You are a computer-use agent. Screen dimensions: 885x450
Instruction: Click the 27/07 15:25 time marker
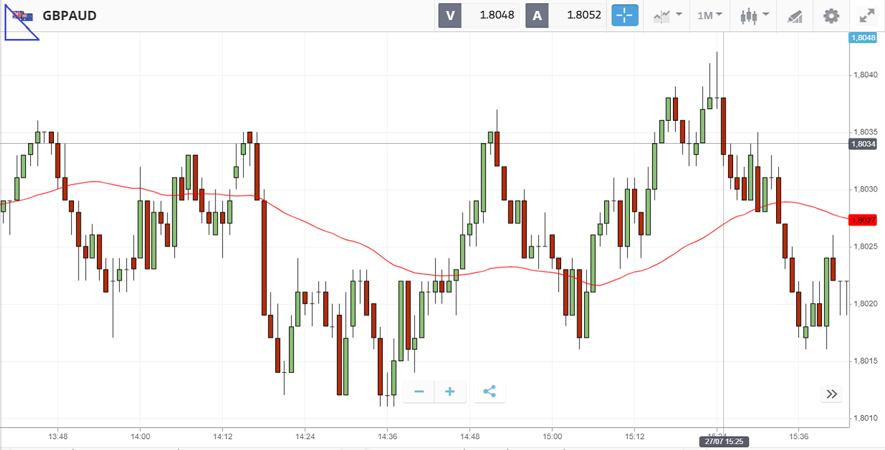[x=724, y=441]
